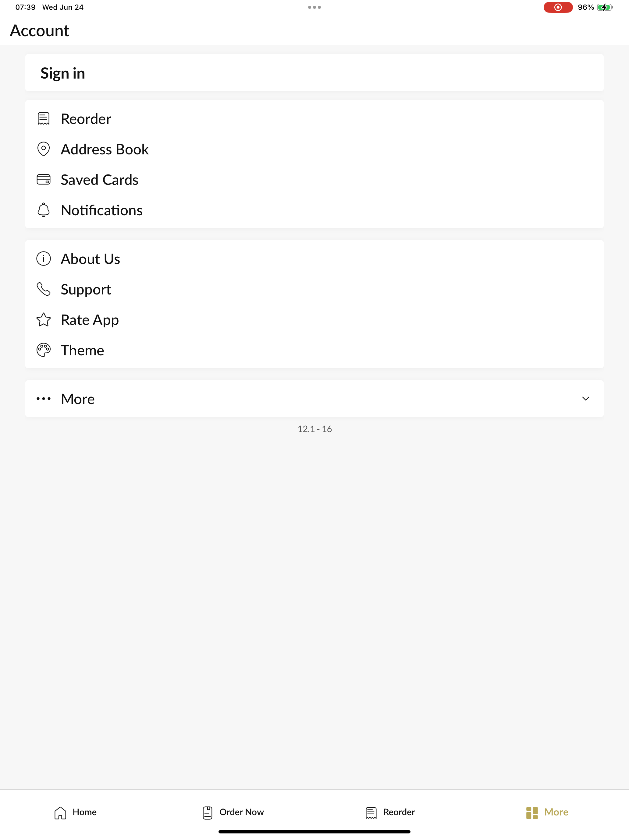Tap the Sign in button
This screenshot has height=838, width=629.
click(x=314, y=73)
